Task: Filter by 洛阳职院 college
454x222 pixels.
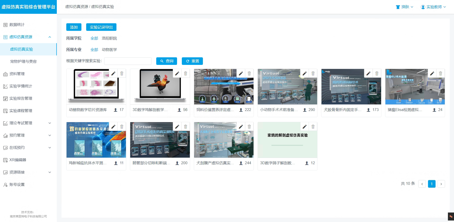Action: [109, 38]
